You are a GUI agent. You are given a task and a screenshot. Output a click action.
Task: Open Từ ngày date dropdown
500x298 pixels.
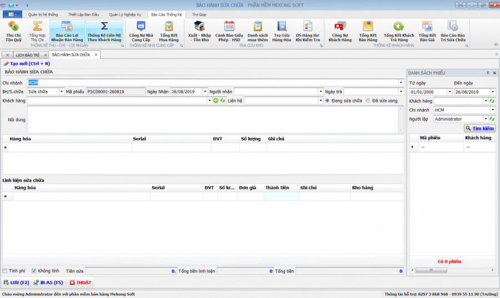[449, 92]
